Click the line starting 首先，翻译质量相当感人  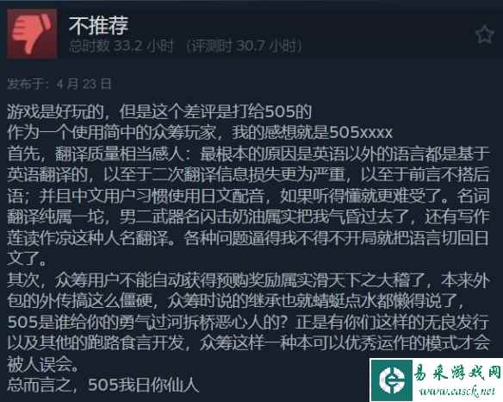click(248, 154)
